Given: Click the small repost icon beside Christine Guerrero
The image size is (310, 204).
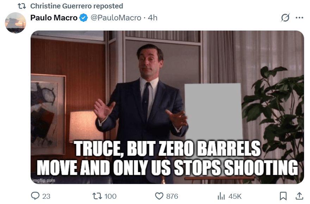Looking at the screenshot, I should coord(22,6).
